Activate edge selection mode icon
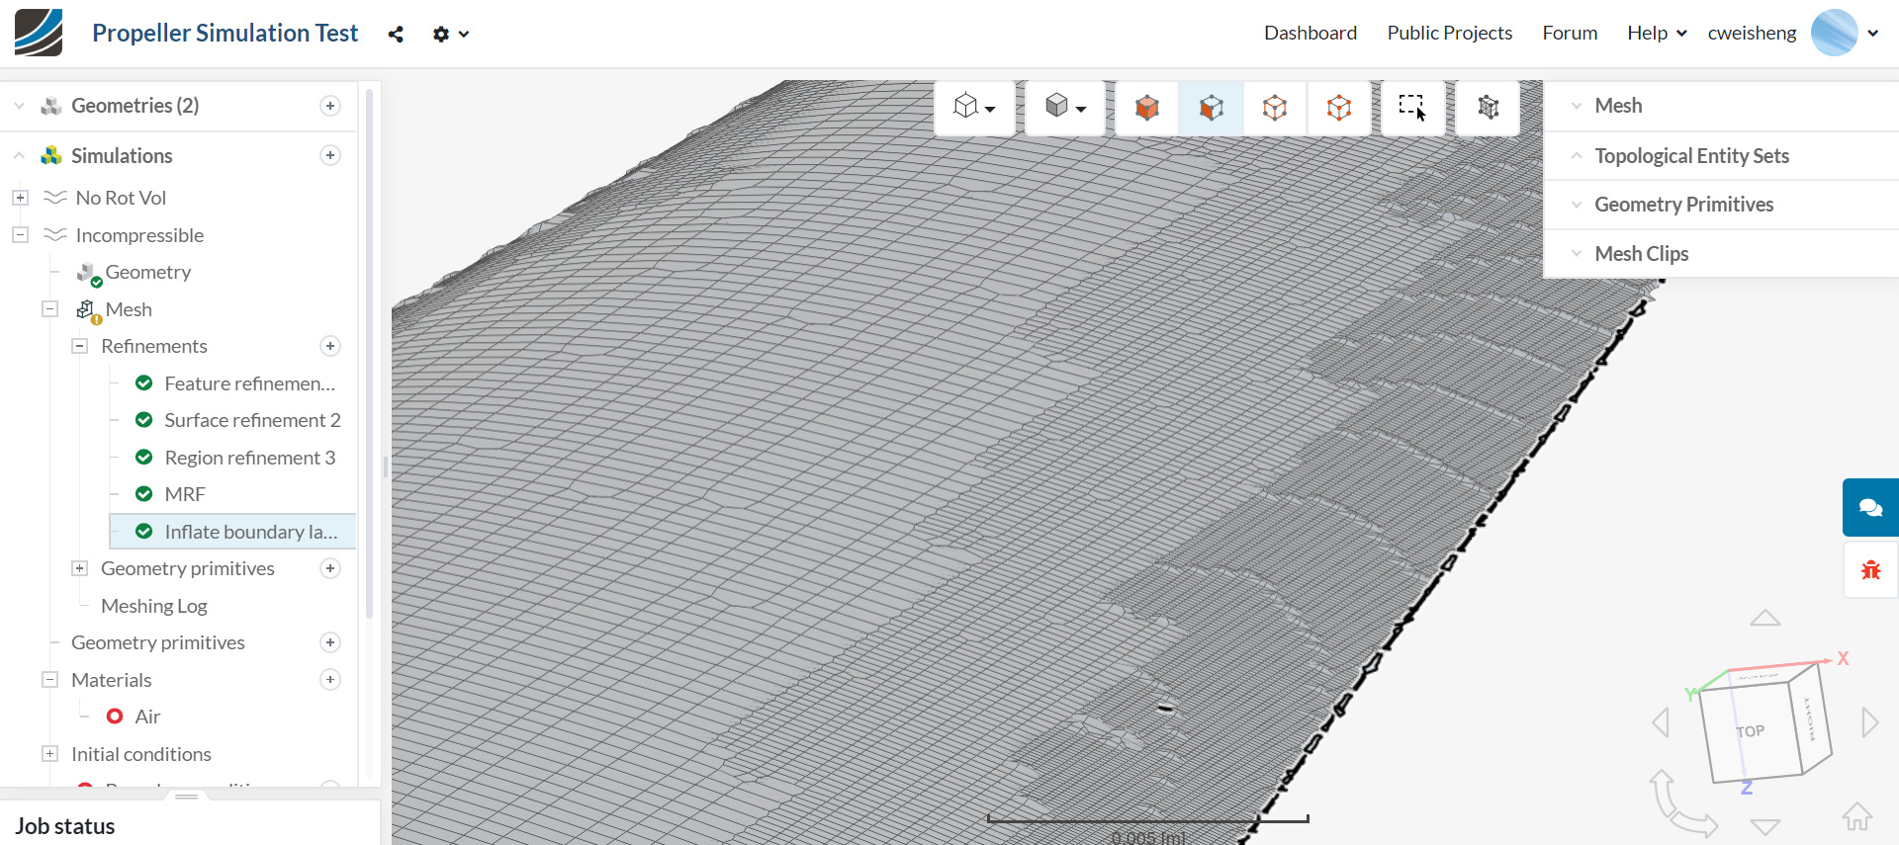 click(x=1275, y=107)
